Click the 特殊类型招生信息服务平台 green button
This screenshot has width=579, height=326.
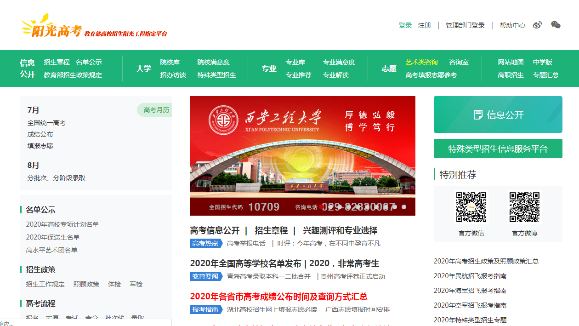[x=498, y=149]
